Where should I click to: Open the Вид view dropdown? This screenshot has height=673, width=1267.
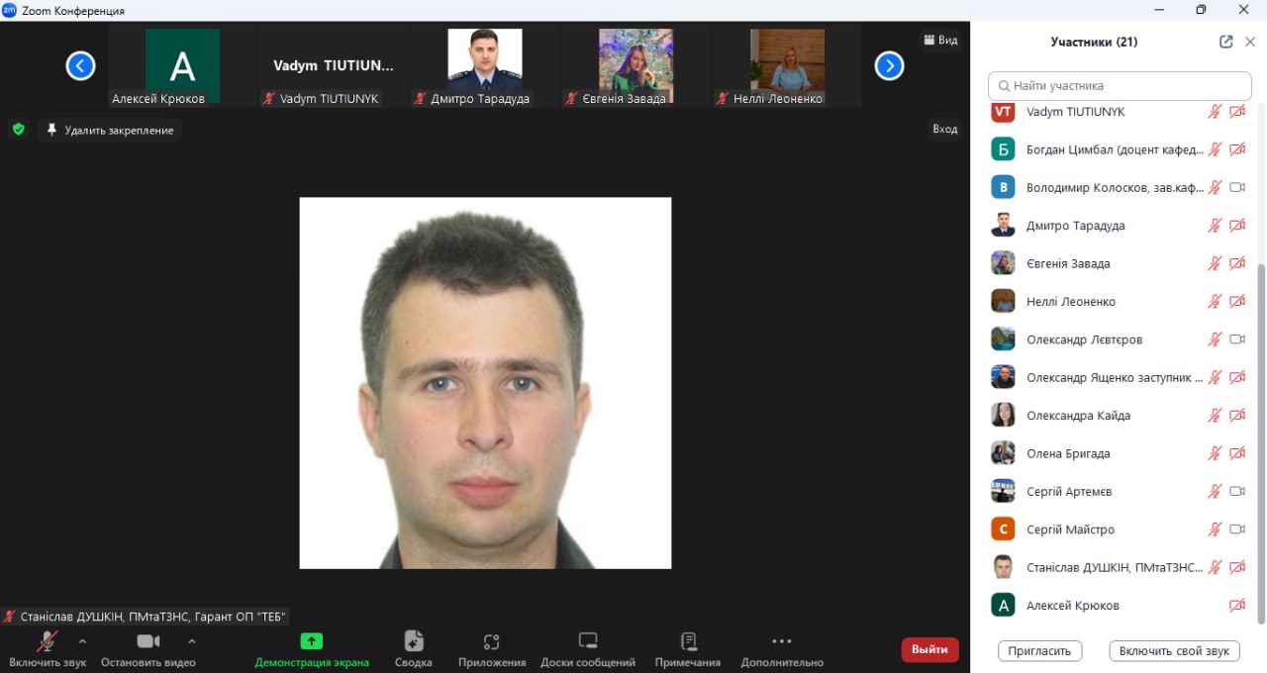pyautogui.click(x=940, y=41)
